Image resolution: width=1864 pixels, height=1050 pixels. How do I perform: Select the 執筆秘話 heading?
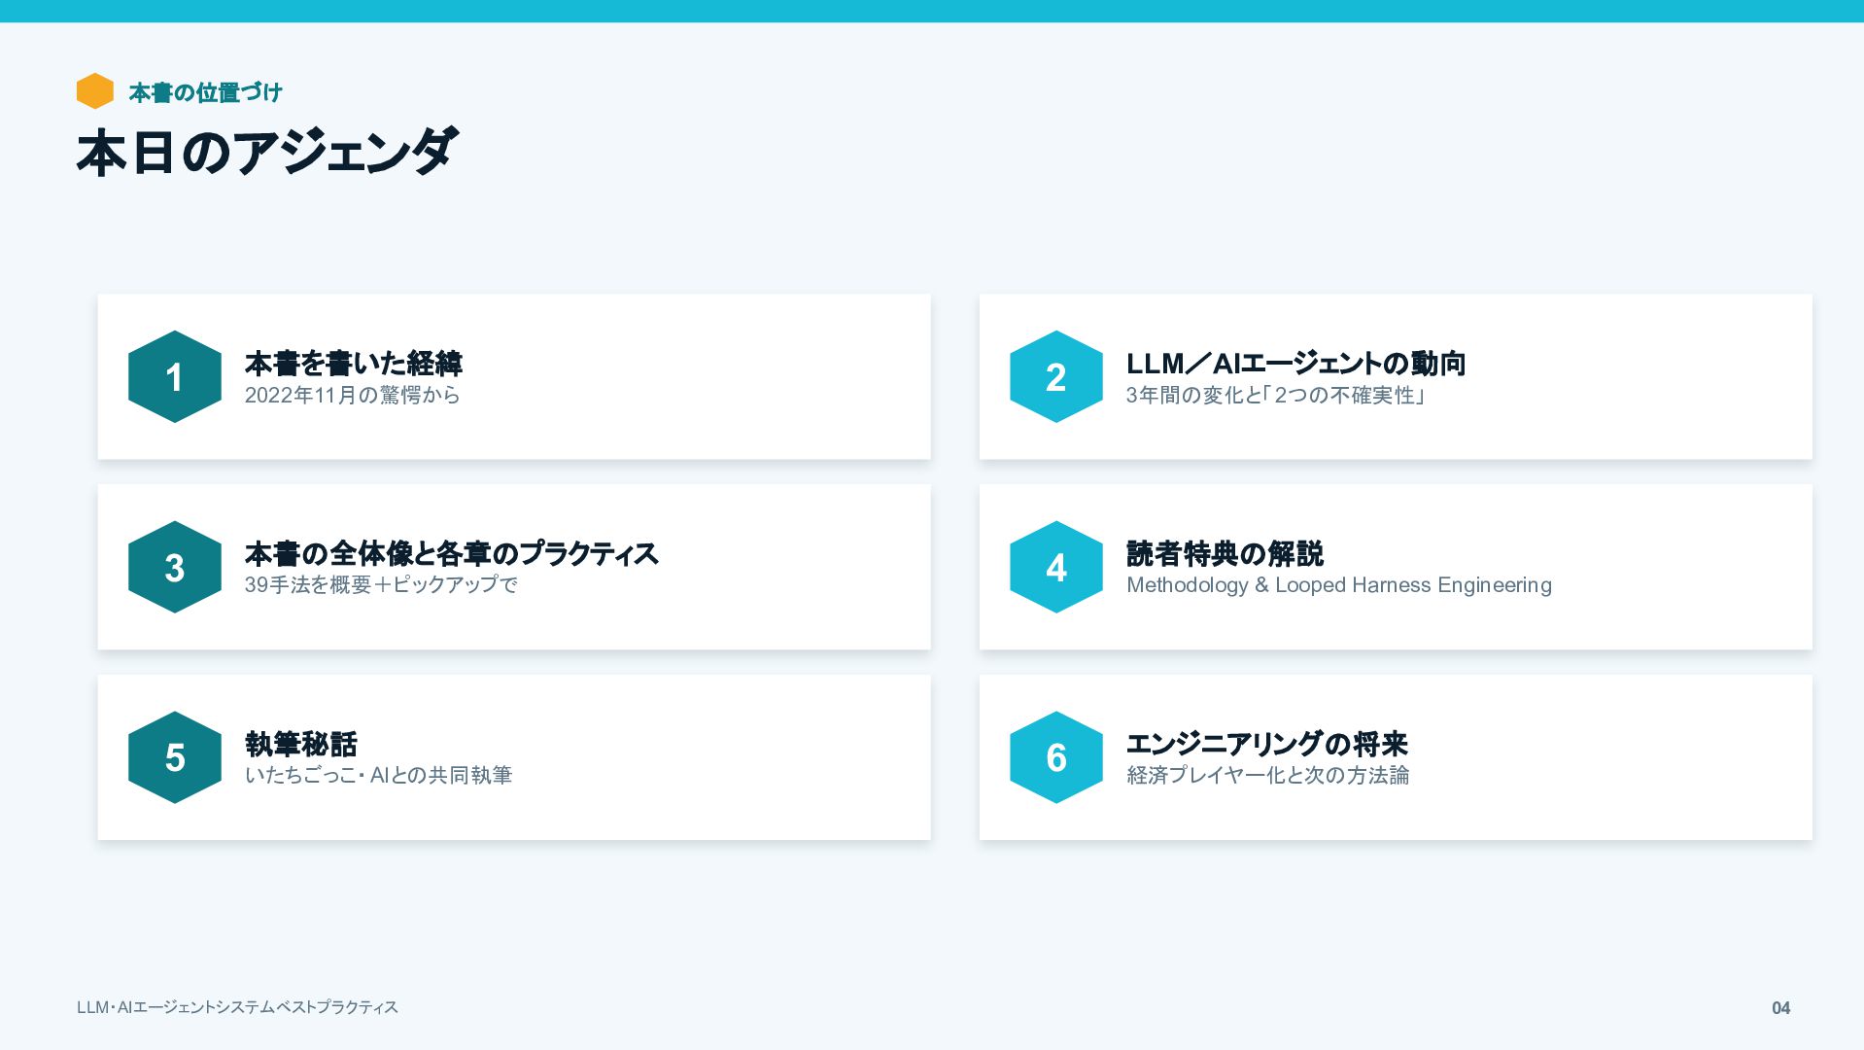click(301, 745)
